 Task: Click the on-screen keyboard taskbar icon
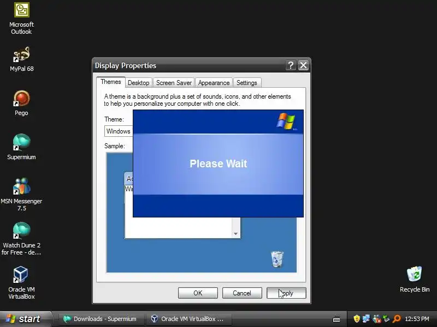[x=336, y=319]
